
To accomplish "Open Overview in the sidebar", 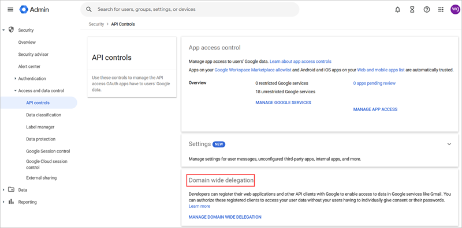I will click(27, 42).
